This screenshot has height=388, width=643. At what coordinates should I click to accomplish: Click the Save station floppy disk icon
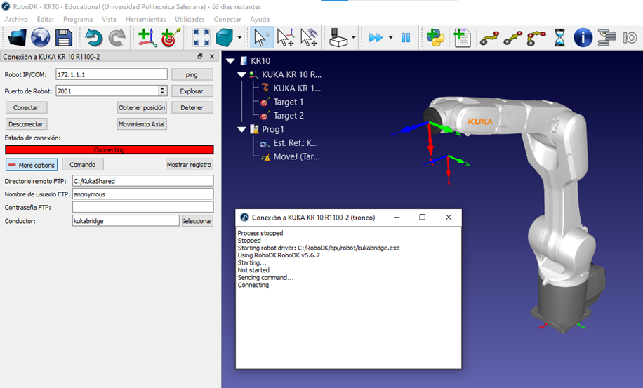(63, 37)
